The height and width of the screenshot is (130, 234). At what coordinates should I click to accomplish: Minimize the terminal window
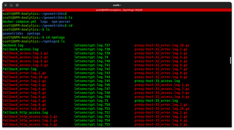(11, 5)
